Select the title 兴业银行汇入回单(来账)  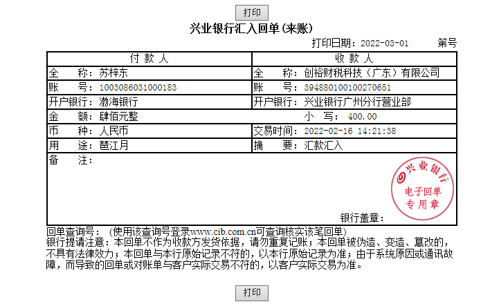pyautogui.click(x=251, y=28)
